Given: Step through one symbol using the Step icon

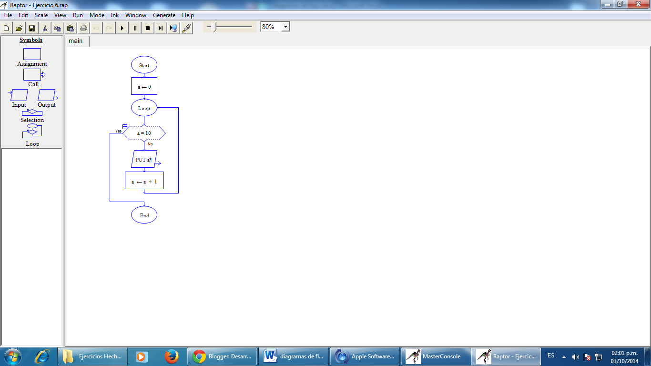Looking at the screenshot, I should tap(161, 28).
